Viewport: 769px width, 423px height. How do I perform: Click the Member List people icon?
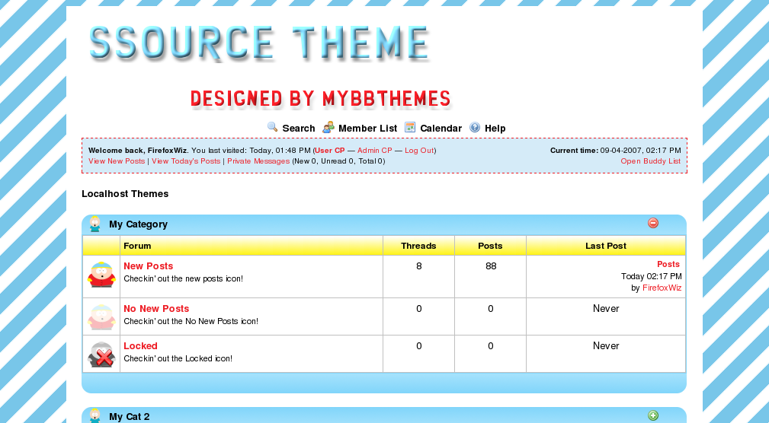point(328,127)
